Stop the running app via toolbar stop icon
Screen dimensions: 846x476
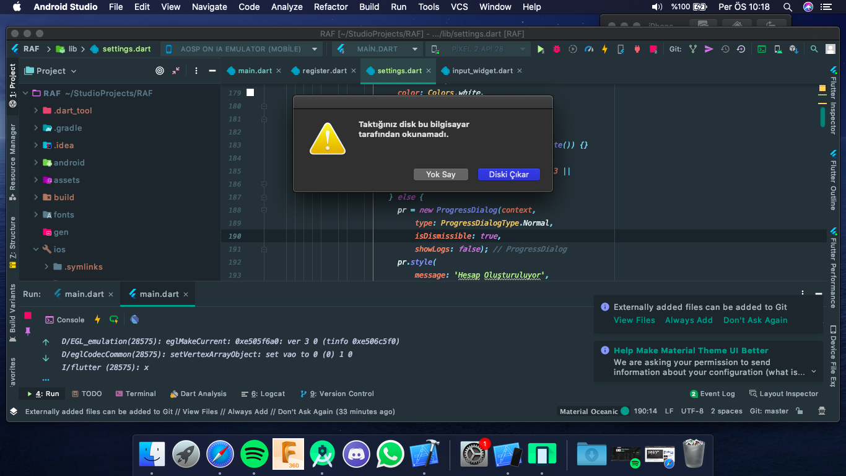point(653,49)
